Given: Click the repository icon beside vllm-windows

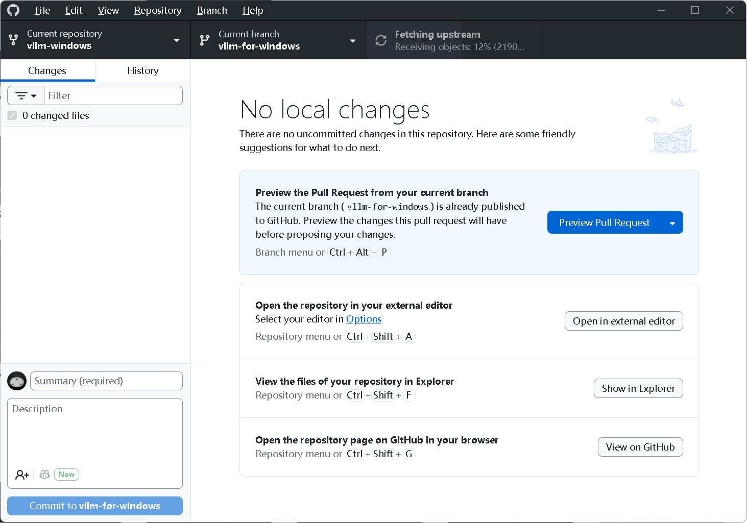Looking at the screenshot, I should point(13,40).
